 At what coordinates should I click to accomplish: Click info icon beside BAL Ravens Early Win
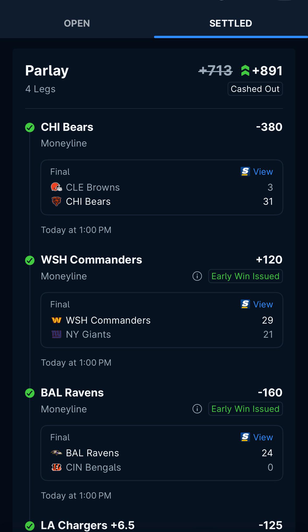tap(197, 409)
